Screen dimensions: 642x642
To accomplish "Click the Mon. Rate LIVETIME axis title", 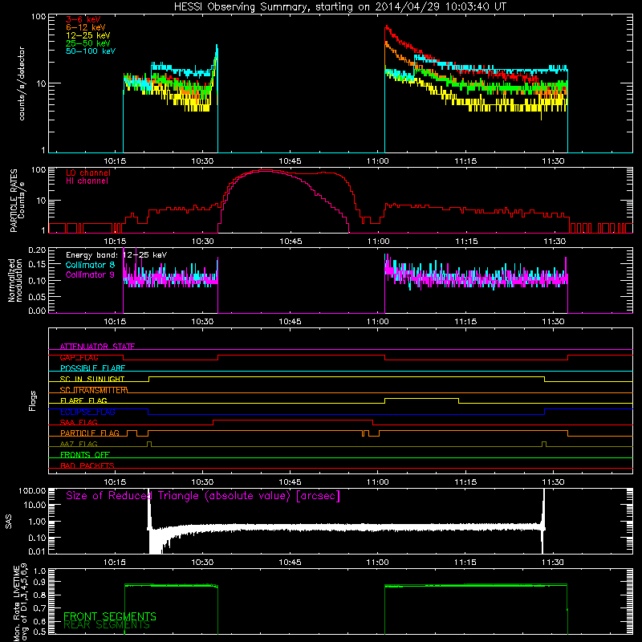I will (20, 603).
